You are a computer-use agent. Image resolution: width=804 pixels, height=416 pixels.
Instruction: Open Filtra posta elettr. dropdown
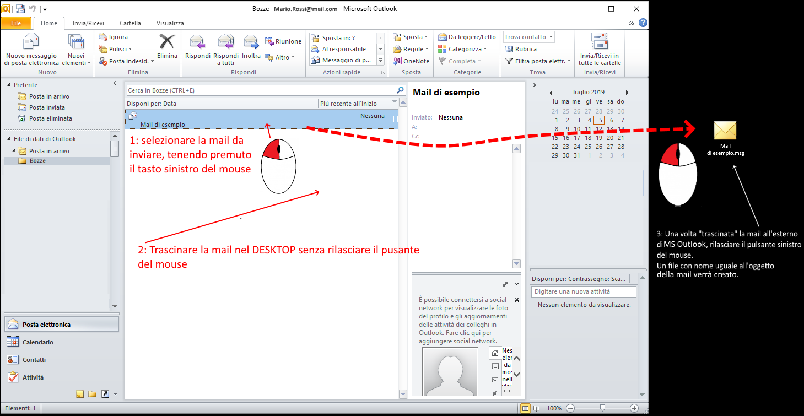coord(538,61)
